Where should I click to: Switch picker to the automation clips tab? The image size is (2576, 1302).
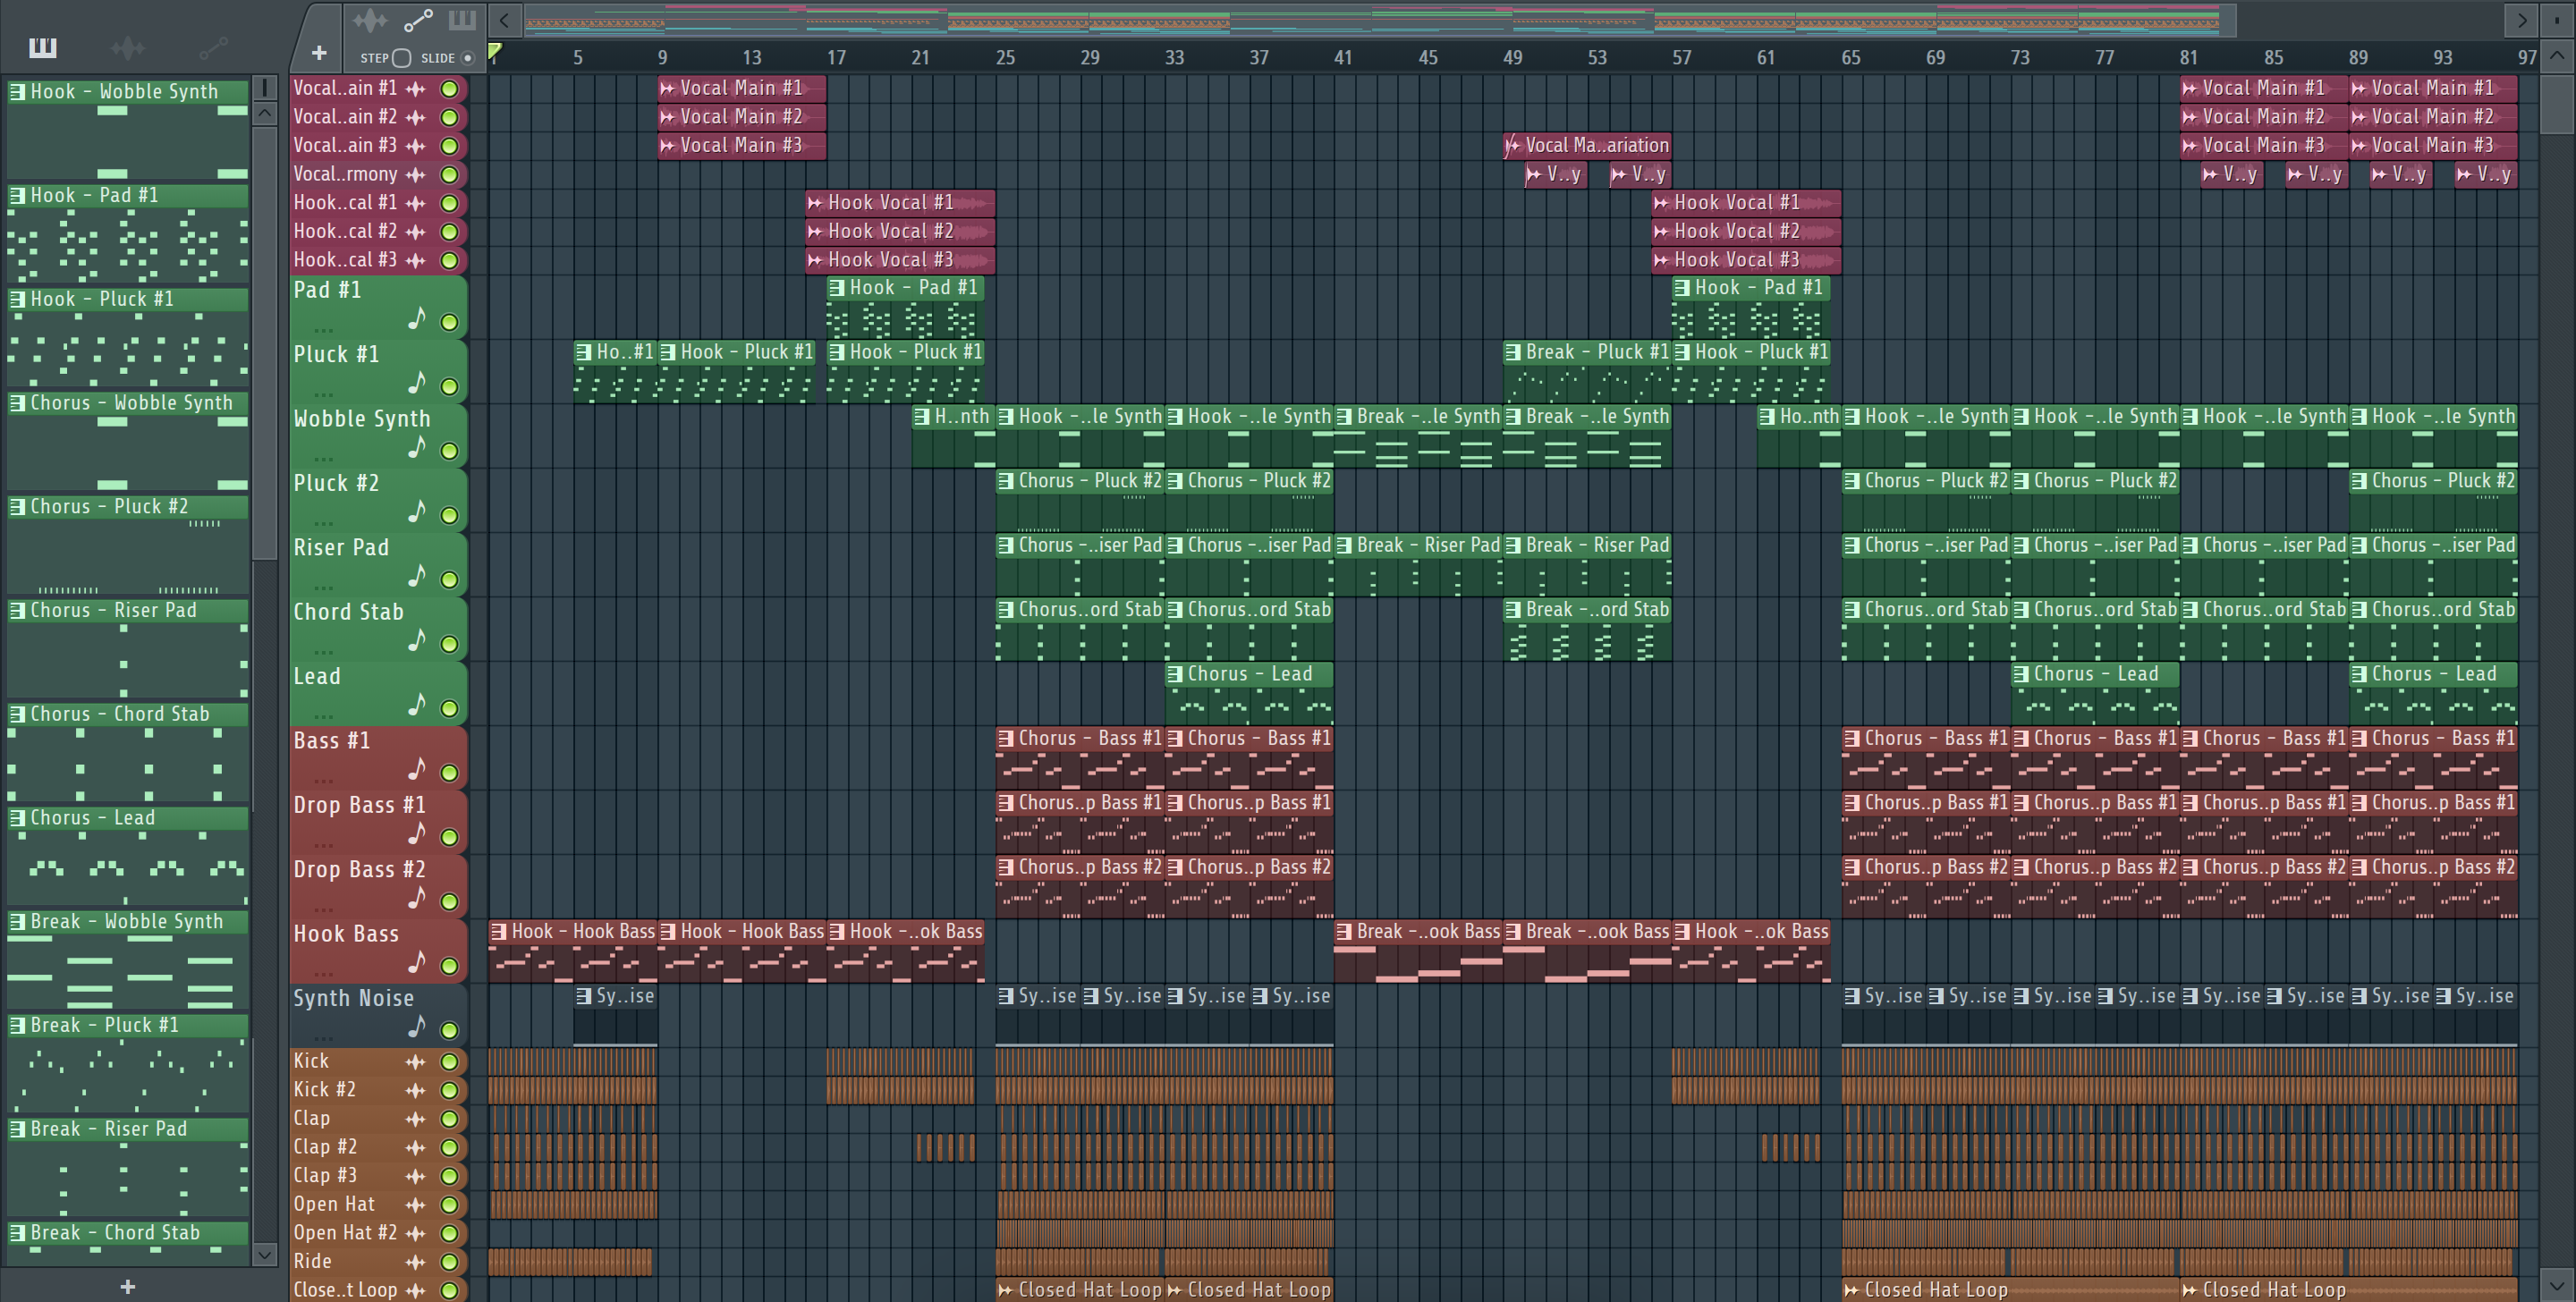pos(213,47)
